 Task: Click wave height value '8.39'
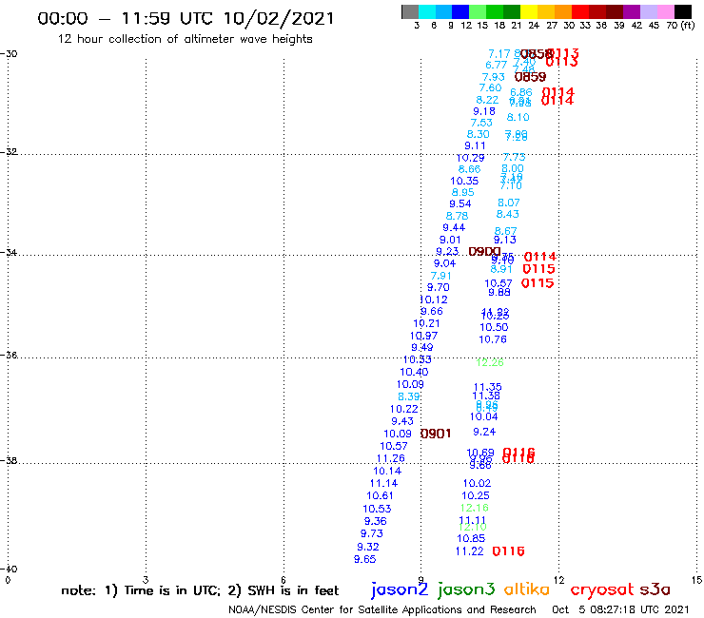tap(408, 396)
